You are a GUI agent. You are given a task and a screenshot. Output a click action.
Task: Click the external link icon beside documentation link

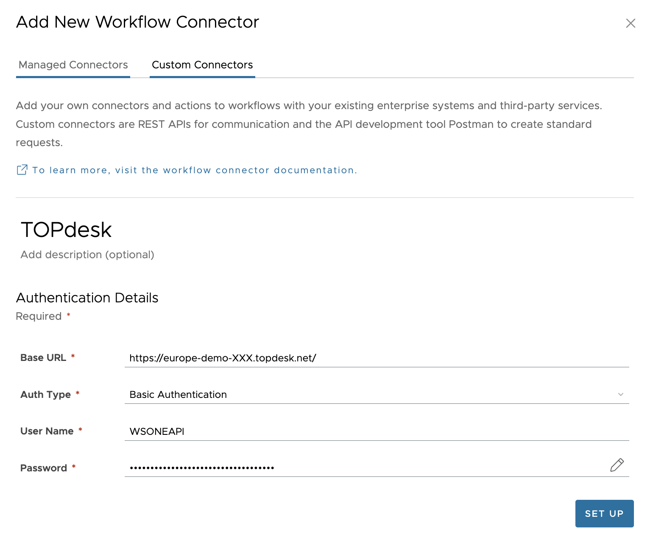(x=22, y=169)
